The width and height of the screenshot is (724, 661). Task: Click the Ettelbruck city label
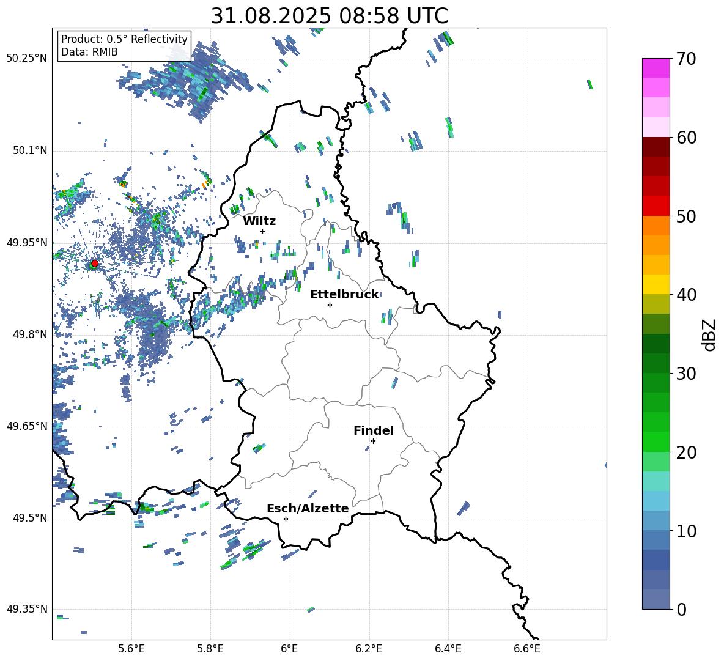pyautogui.click(x=344, y=295)
